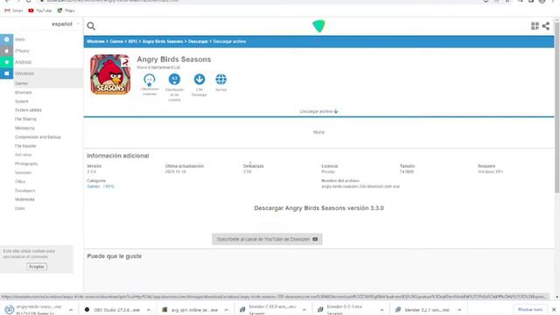The width and height of the screenshot is (560, 315).
Task: Select the Web platform icon
Action: (x=6, y=39)
